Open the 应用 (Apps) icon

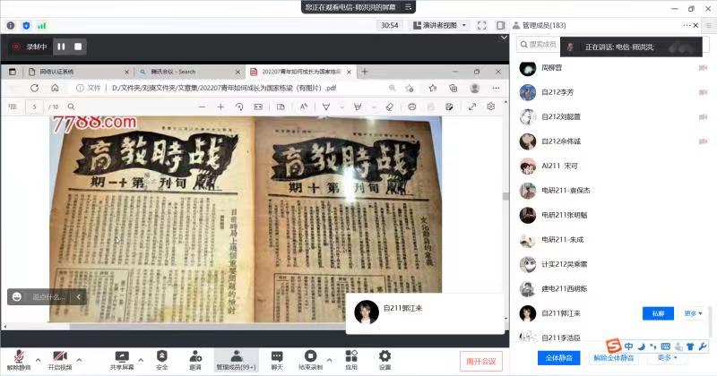tap(351, 356)
